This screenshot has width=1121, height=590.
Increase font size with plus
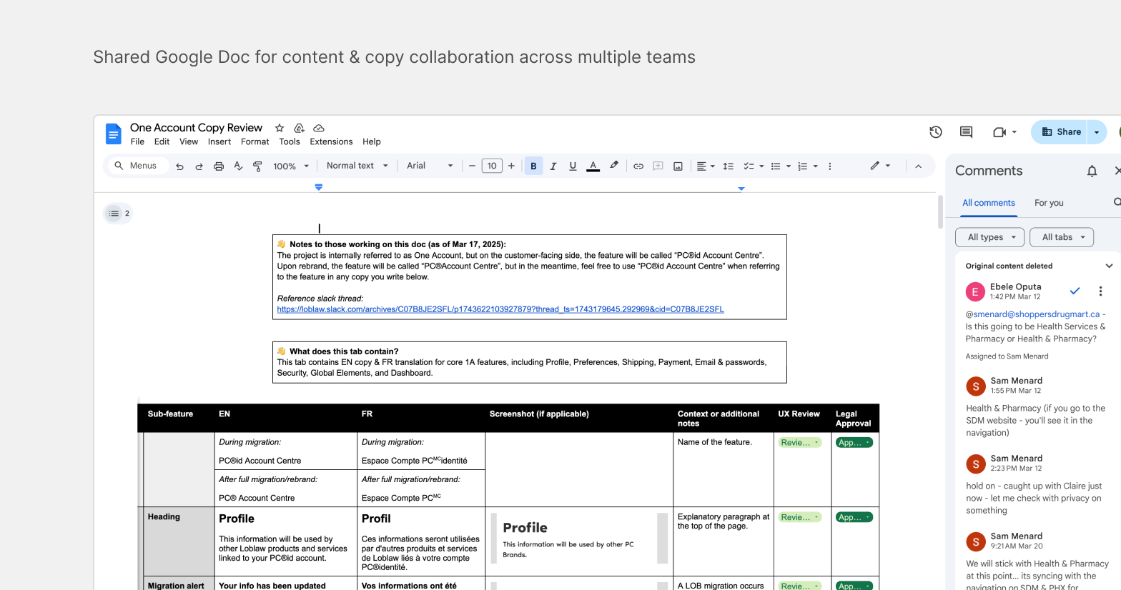pyautogui.click(x=511, y=166)
